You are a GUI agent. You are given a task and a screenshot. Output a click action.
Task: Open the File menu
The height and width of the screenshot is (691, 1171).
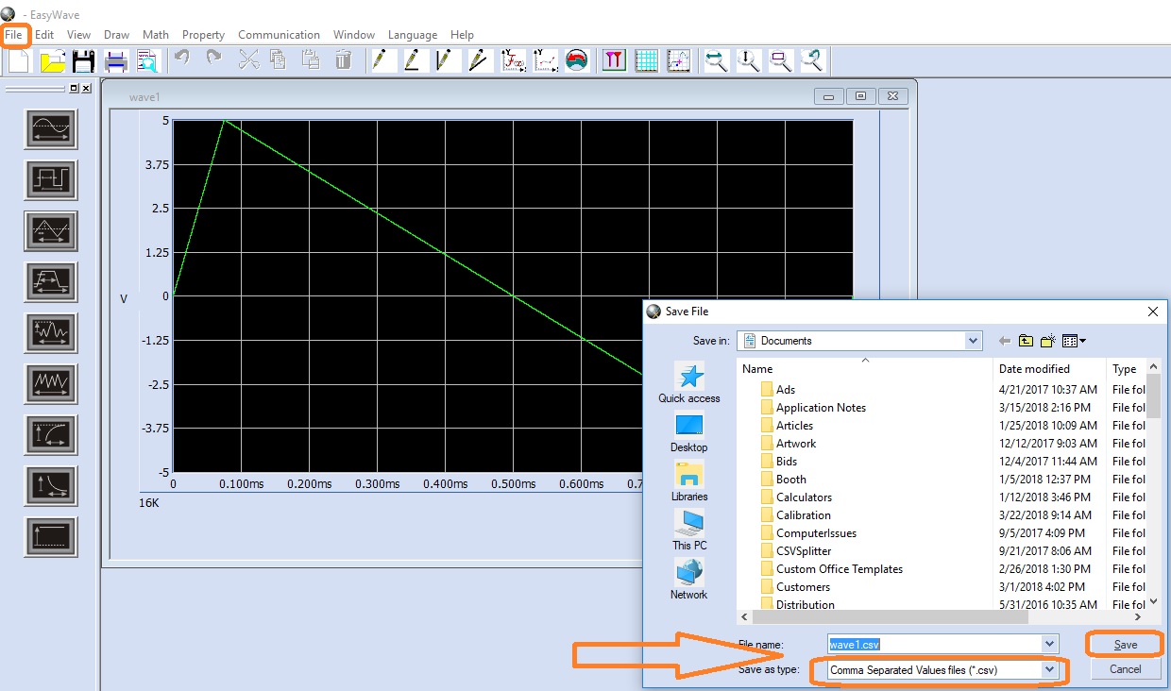tap(13, 35)
